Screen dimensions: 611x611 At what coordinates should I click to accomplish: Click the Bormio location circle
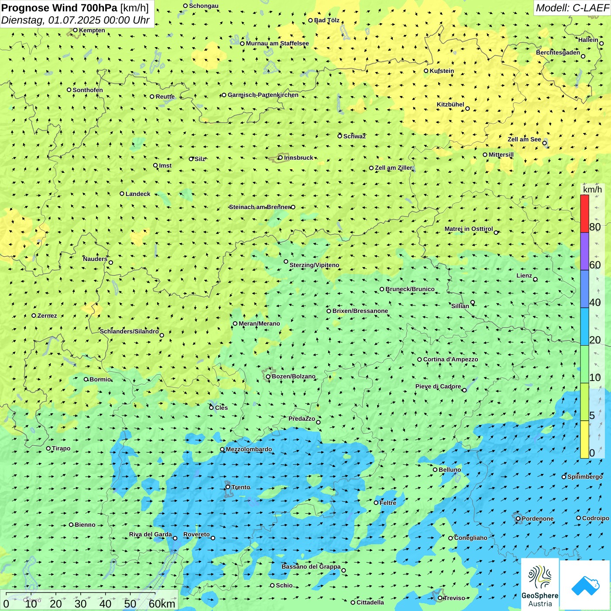click(x=86, y=379)
